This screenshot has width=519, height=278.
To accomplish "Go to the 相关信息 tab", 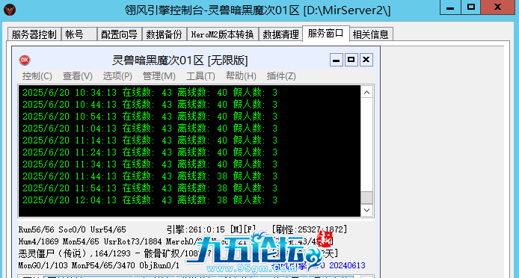I will pyautogui.click(x=371, y=34).
